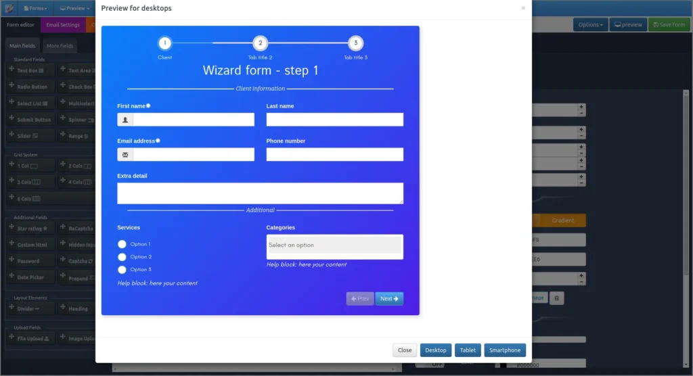Add a ReCaptcha field
This screenshot has height=376, width=693.
tap(77, 228)
